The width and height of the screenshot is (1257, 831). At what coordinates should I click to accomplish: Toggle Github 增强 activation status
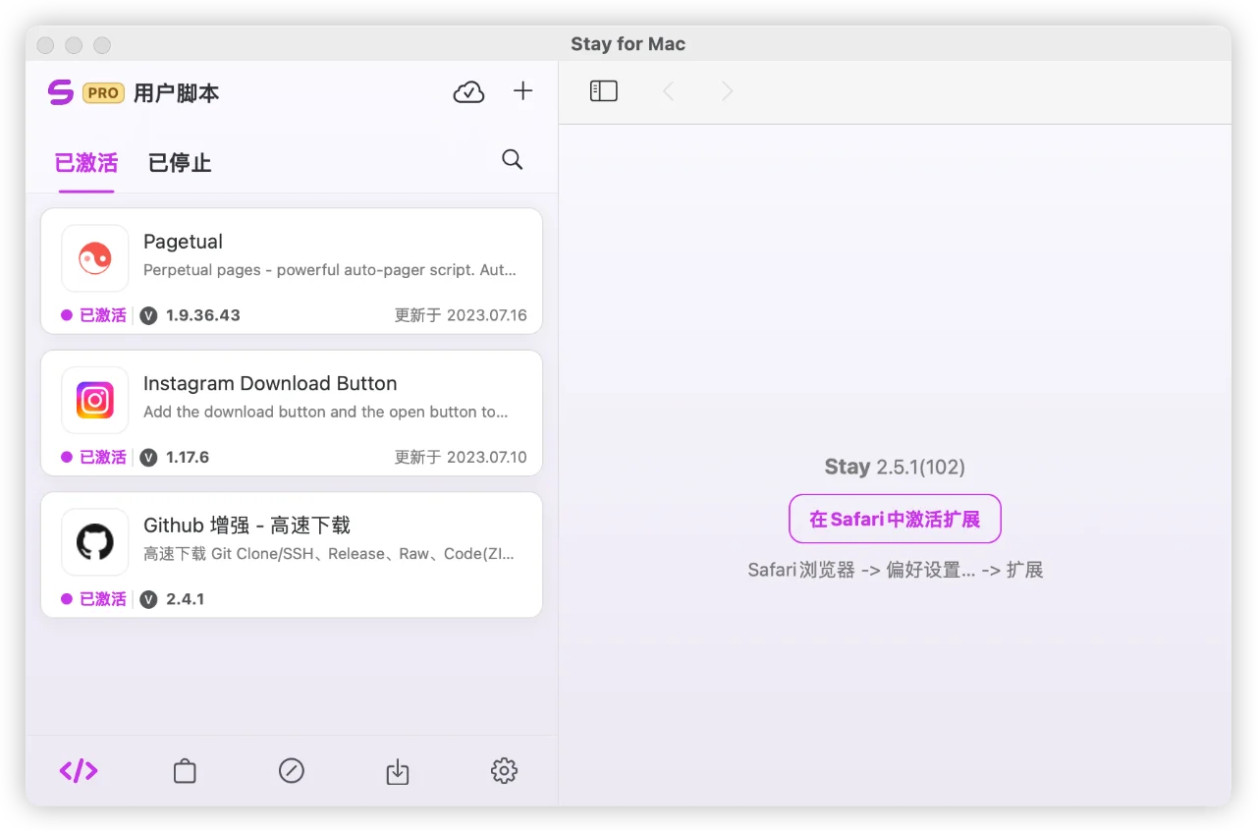96,598
